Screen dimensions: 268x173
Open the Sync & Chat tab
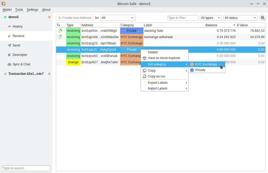click(21, 64)
